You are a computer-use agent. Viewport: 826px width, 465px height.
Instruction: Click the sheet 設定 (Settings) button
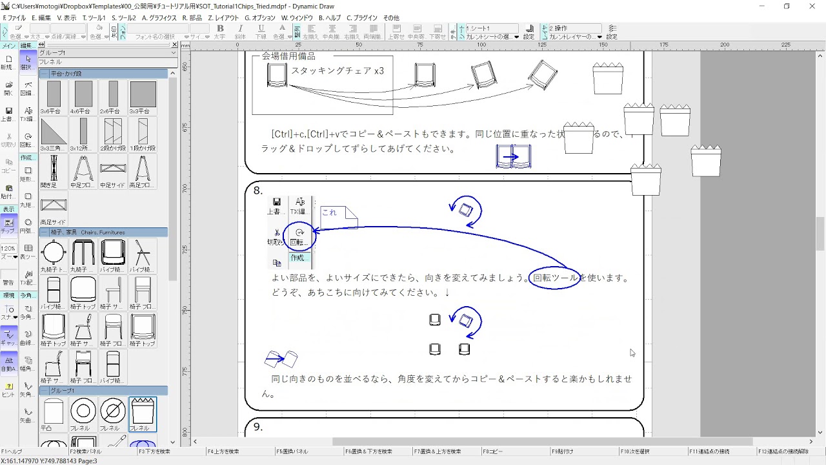tap(529, 32)
